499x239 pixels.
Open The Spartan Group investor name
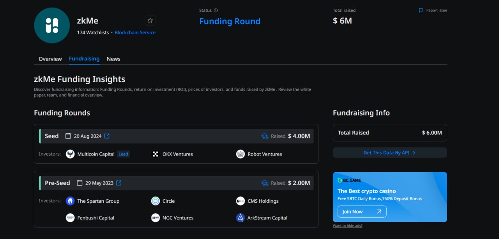98,201
